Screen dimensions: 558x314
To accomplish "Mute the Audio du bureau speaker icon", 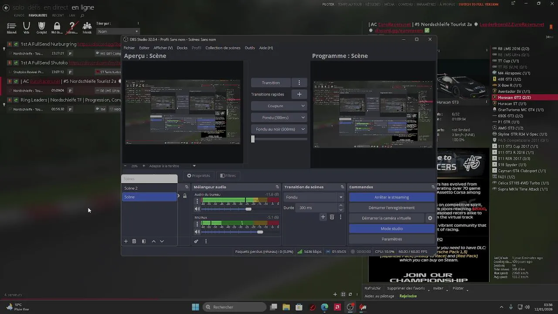I will 197,209.
